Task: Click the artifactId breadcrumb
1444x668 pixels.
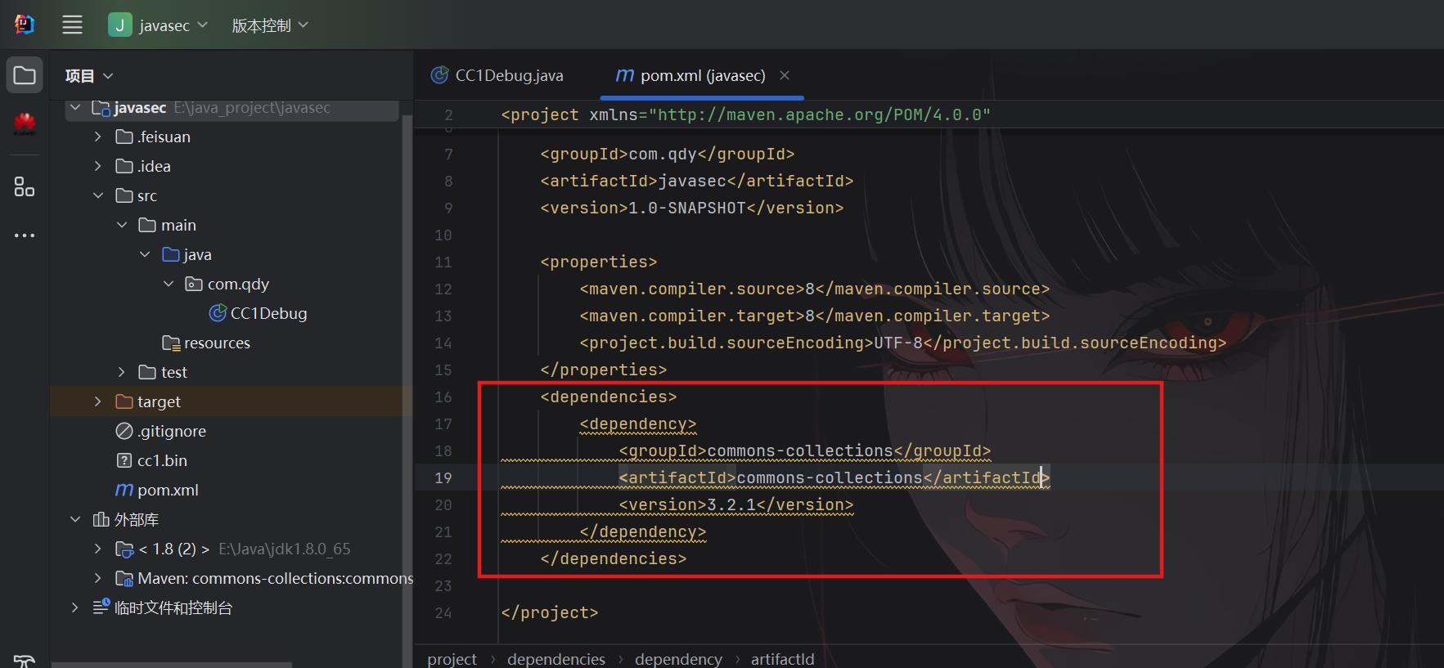Action: (x=782, y=659)
